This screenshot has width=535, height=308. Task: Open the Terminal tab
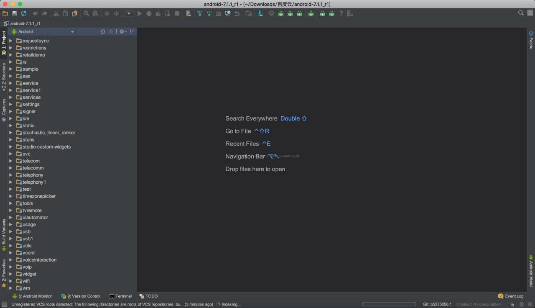tap(120, 296)
